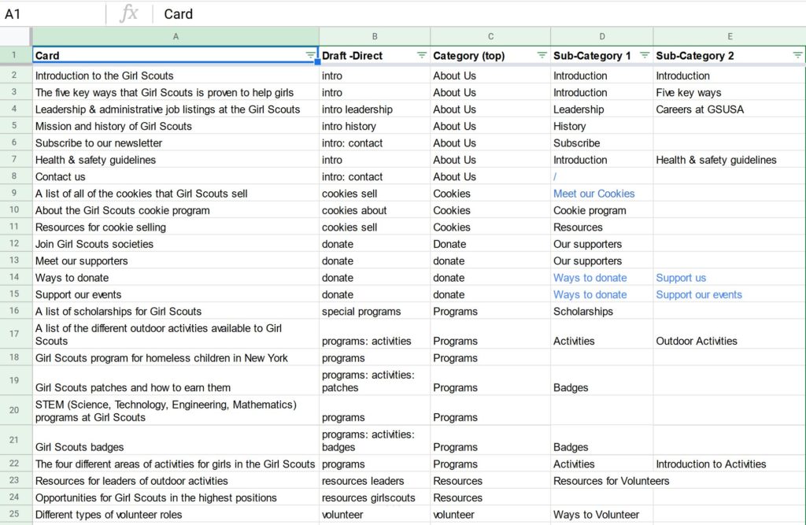
Task: Select the Draft -Direct header cell
Action: pos(375,55)
